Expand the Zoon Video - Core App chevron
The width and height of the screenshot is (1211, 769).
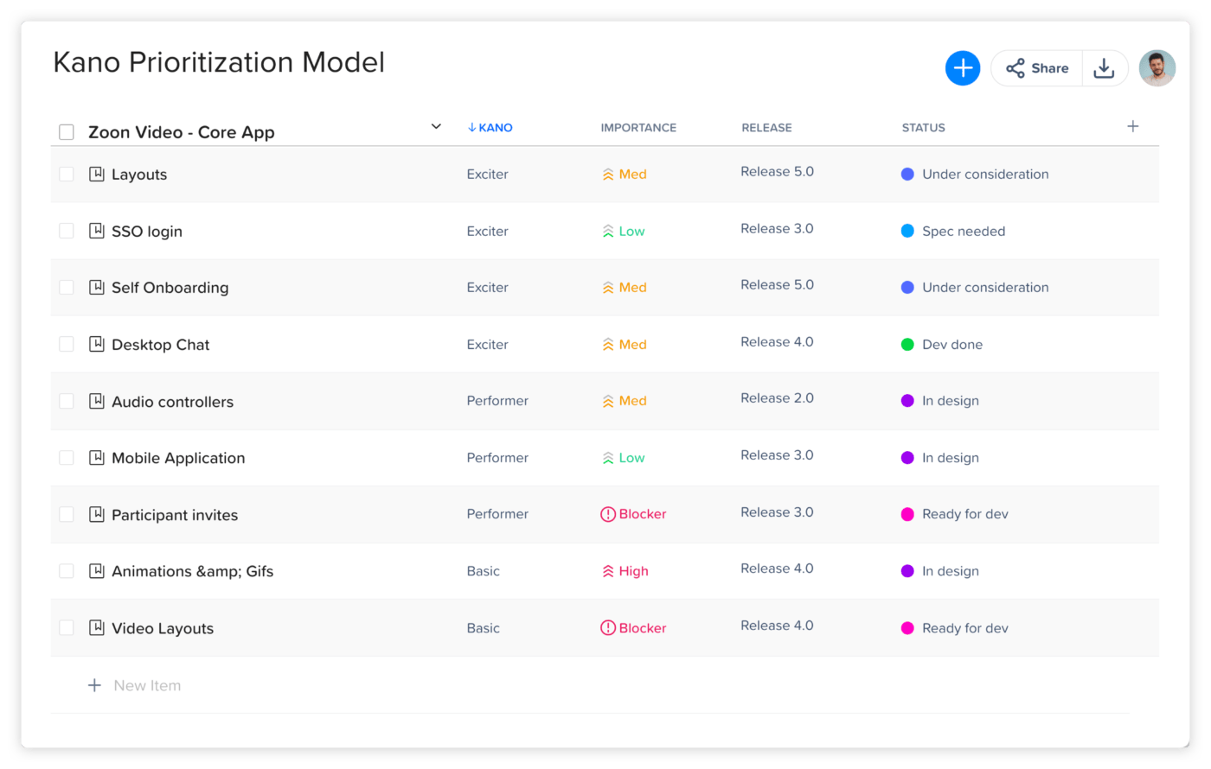coord(436,127)
